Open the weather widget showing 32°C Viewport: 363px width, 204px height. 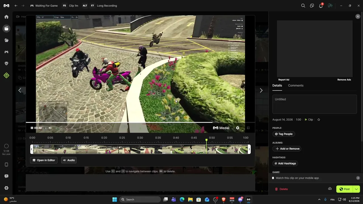[x=10, y=199]
